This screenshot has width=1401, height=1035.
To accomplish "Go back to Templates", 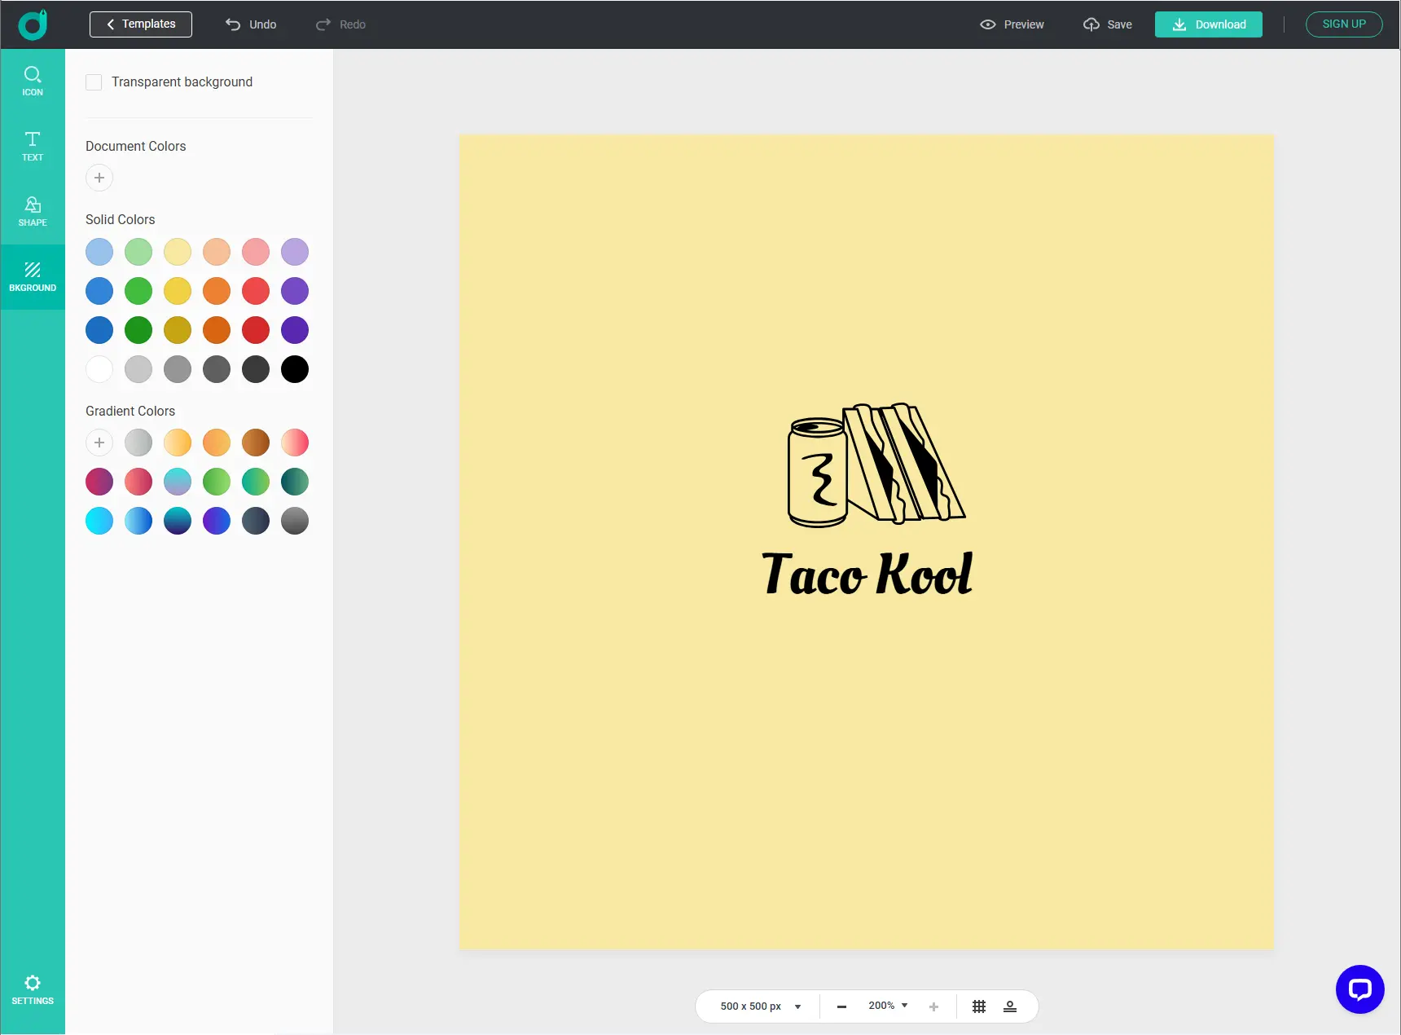I will click(x=141, y=24).
